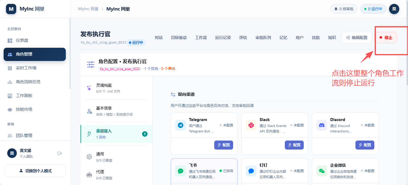Open 实时工作墙 from the sidebar

pyautogui.click(x=35, y=68)
